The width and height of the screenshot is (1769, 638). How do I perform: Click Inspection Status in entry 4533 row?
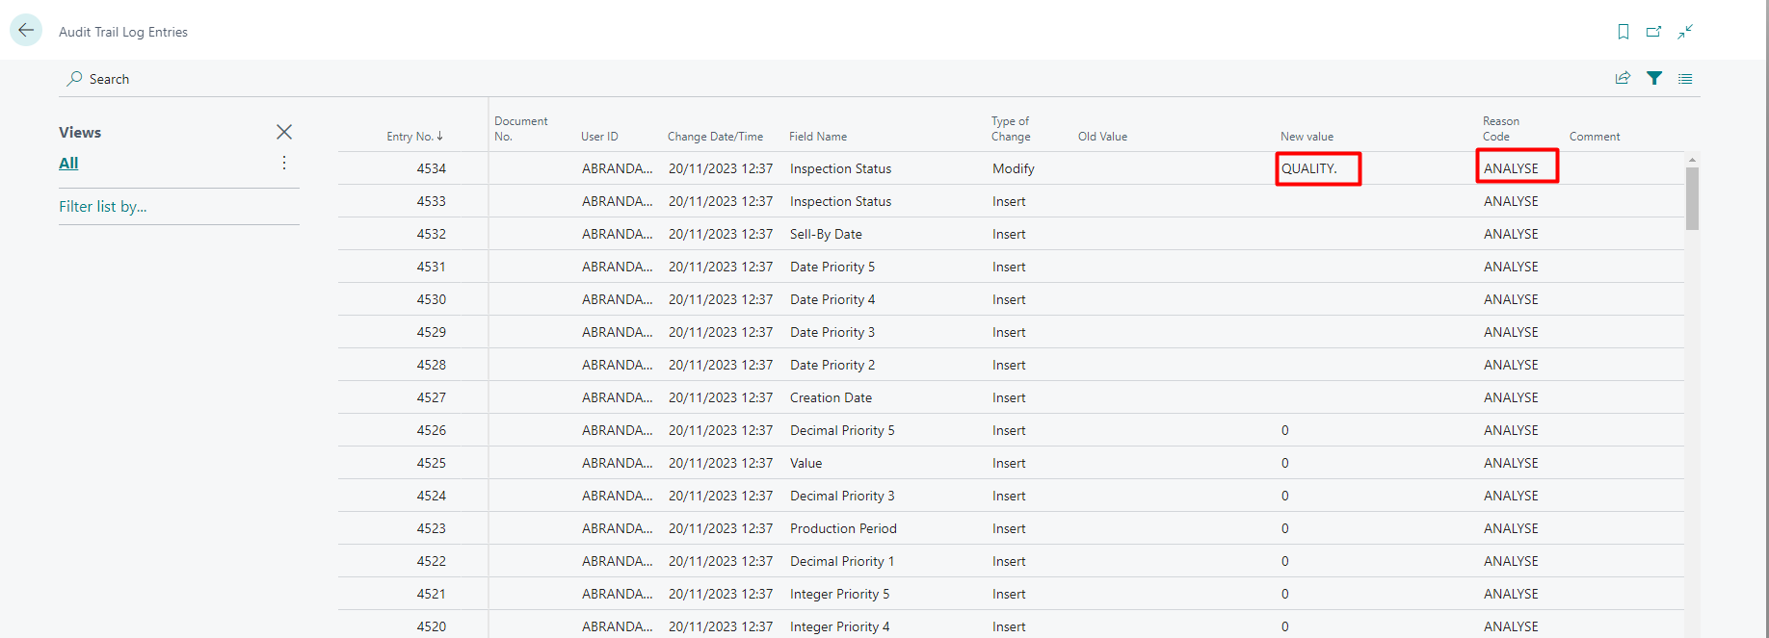point(840,201)
